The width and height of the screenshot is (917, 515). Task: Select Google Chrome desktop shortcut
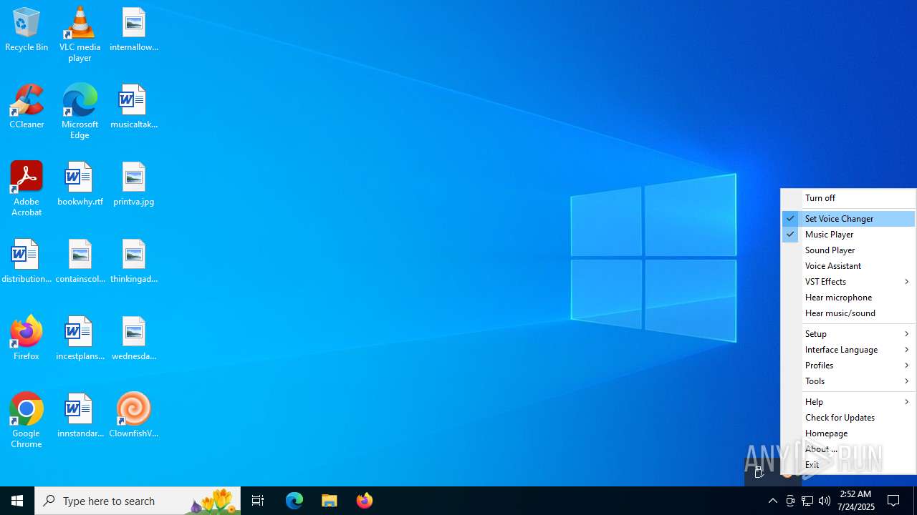(27, 421)
